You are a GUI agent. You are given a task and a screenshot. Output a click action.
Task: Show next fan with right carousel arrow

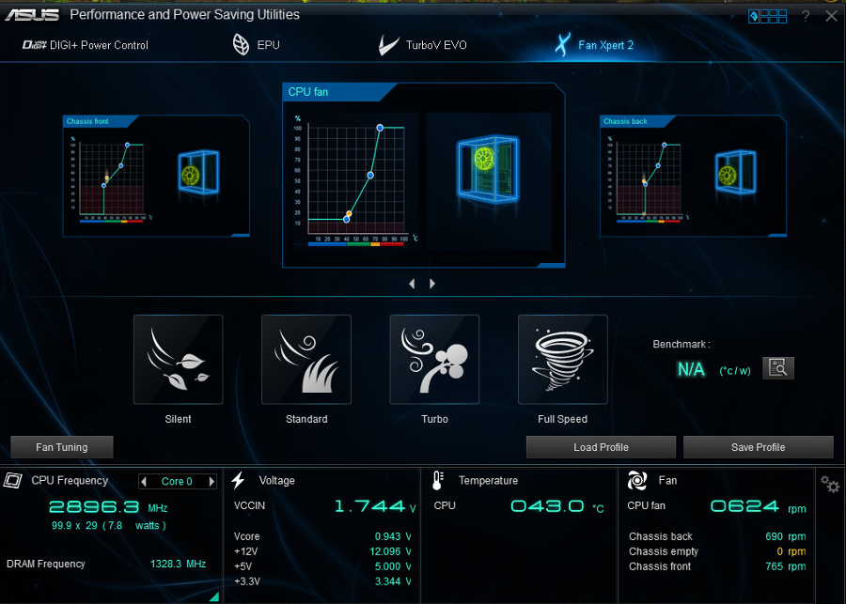coord(432,284)
